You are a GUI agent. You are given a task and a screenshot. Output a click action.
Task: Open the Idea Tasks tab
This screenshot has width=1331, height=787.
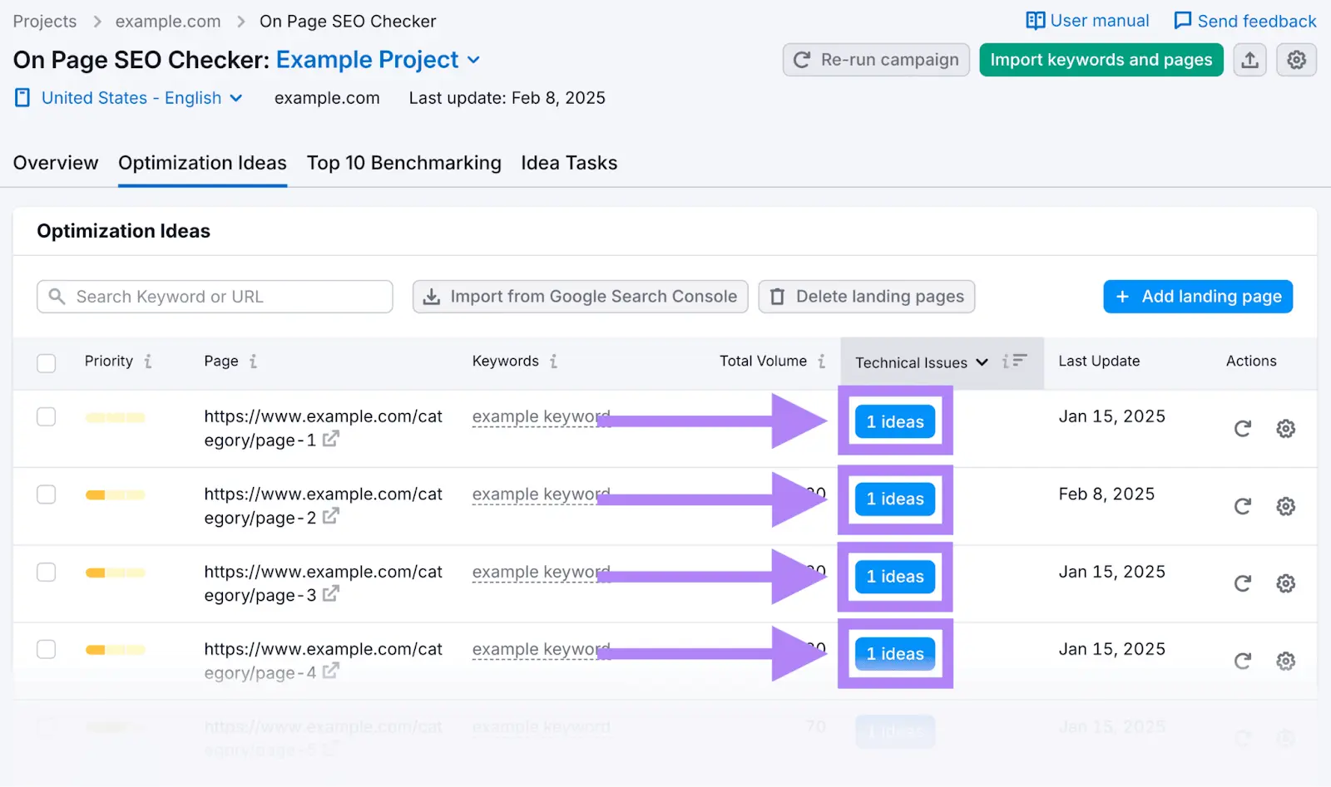(569, 163)
